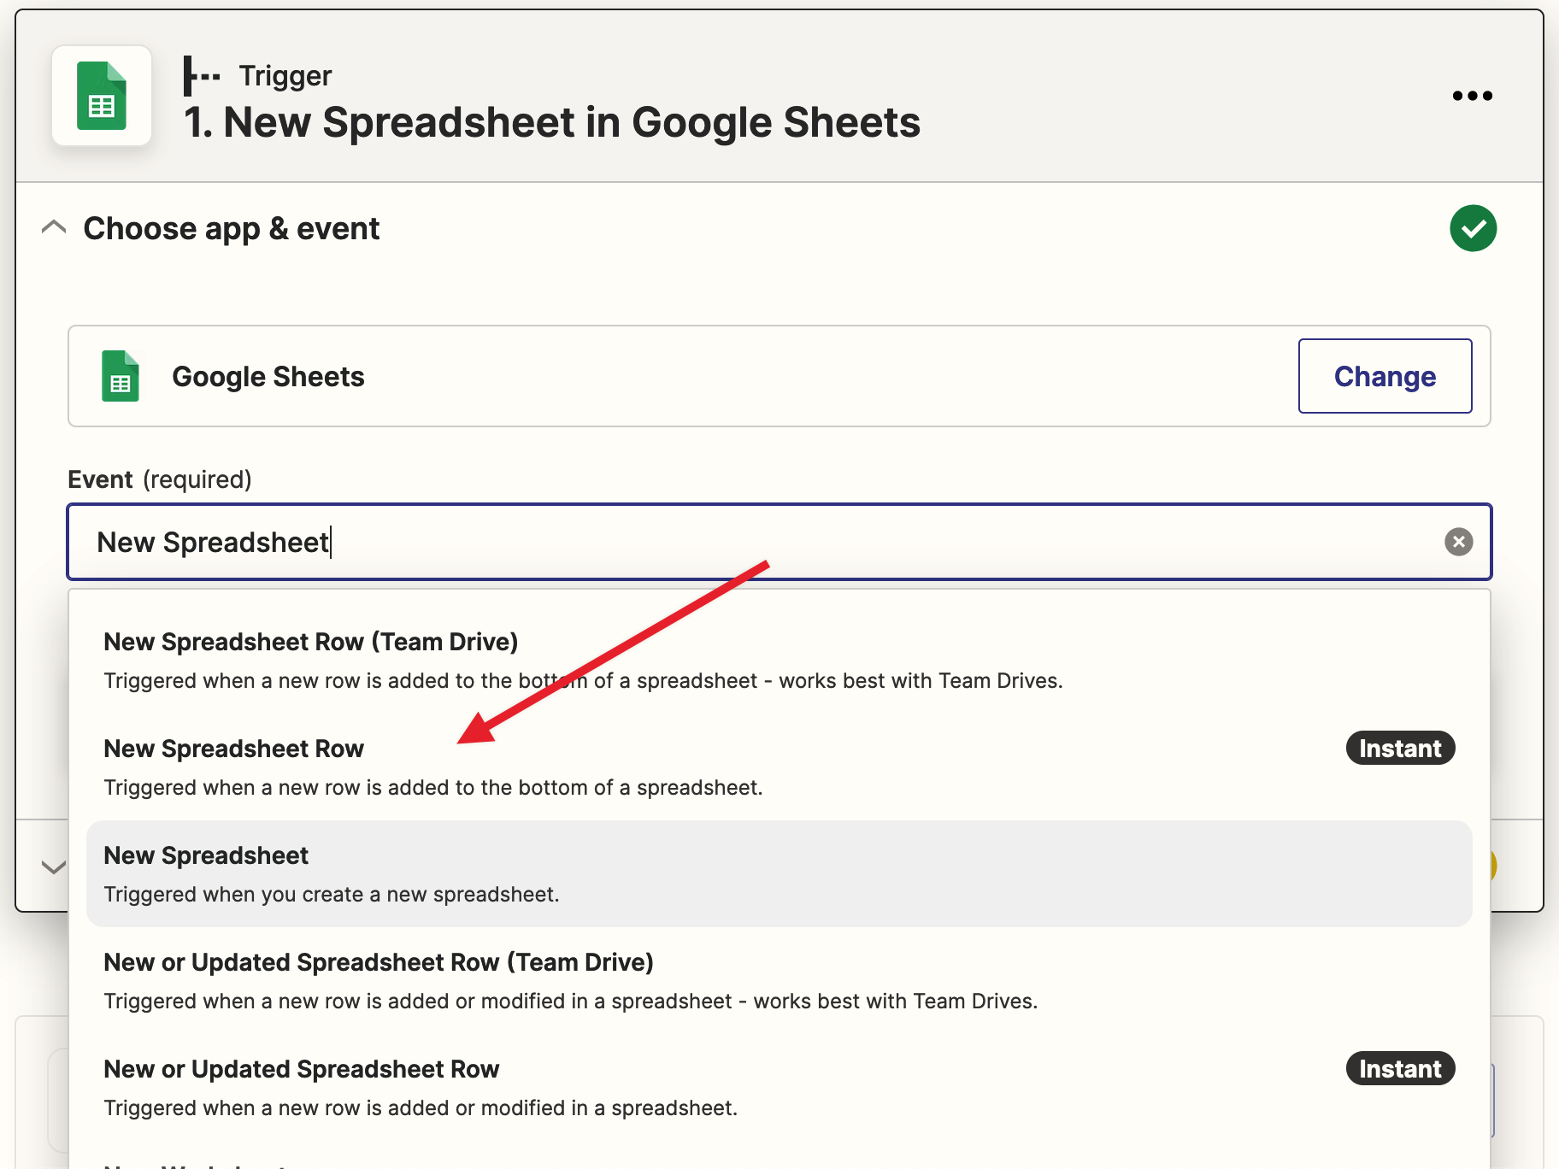This screenshot has height=1169, width=1559.
Task: Collapse the Choose app & event section
Action: (x=54, y=228)
